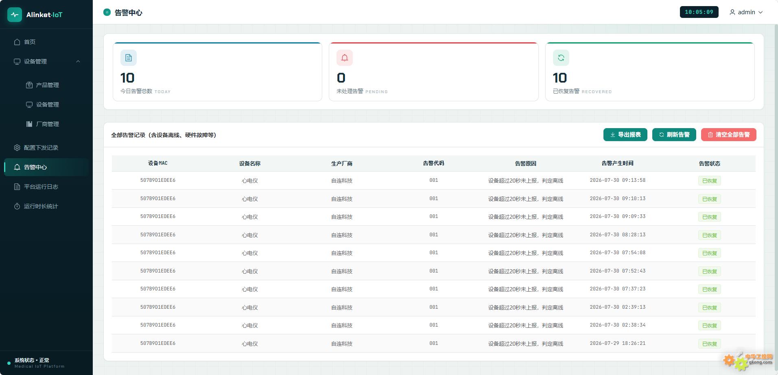Screen dimensions: 778x375
Task: Click the gear icon beside 配置下发记录
Action: [x=17, y=148]
